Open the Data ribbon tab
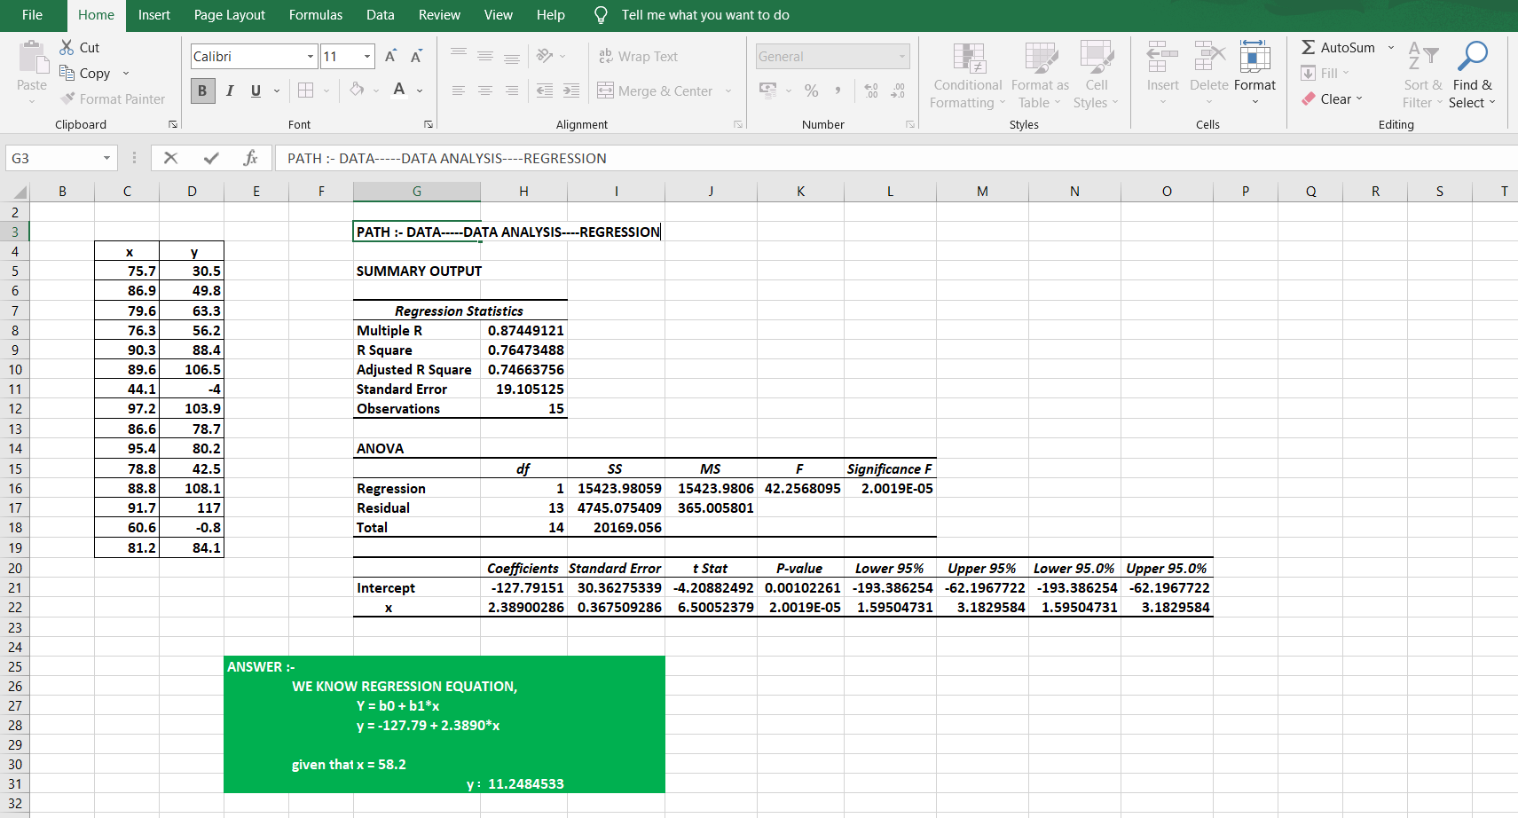The width and height of the screenshot is (1518, 818). click(380, 15)
